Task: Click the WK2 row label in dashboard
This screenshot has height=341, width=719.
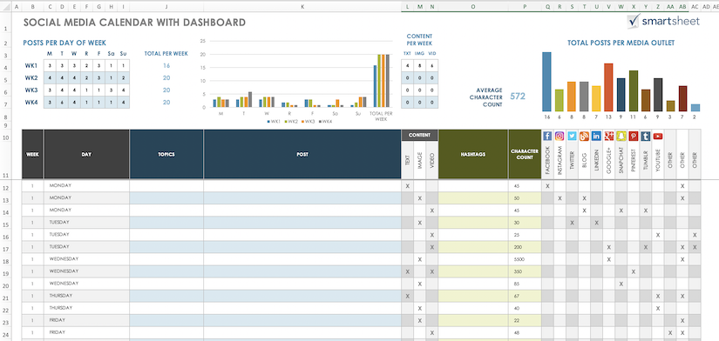Action: [31, 77]
